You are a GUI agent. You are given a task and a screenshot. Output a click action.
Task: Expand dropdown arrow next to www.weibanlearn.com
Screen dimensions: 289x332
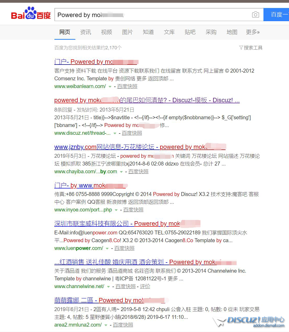pos(110,87)
